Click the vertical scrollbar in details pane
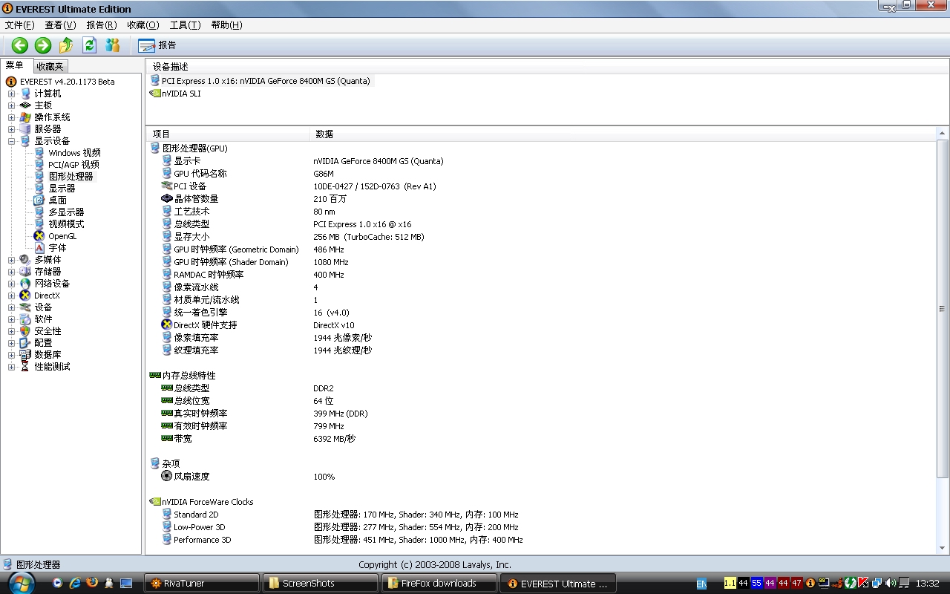Viewport: 950px width, 594px height. coord(943,308)
